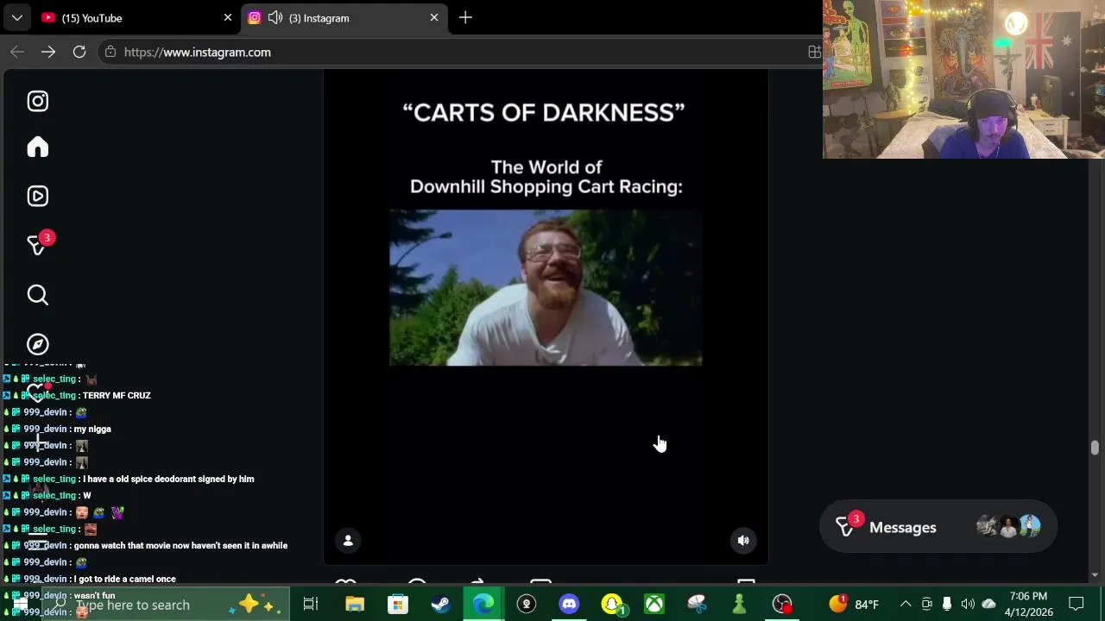The height and width of the screenshot is (621, 1105).
Task: Close the Instagram tab
Action: (x=434, y=17)
